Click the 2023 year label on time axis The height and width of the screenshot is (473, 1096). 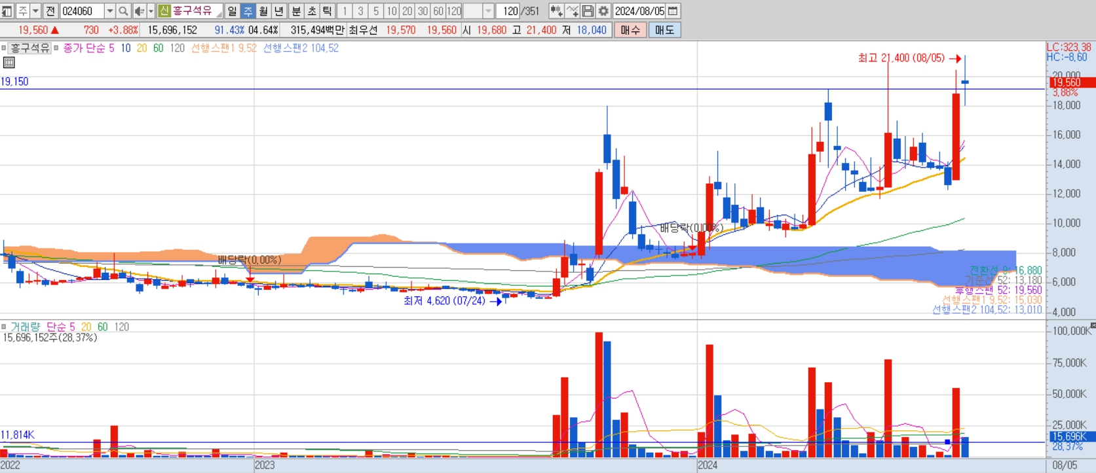click(x=265, y=465)
